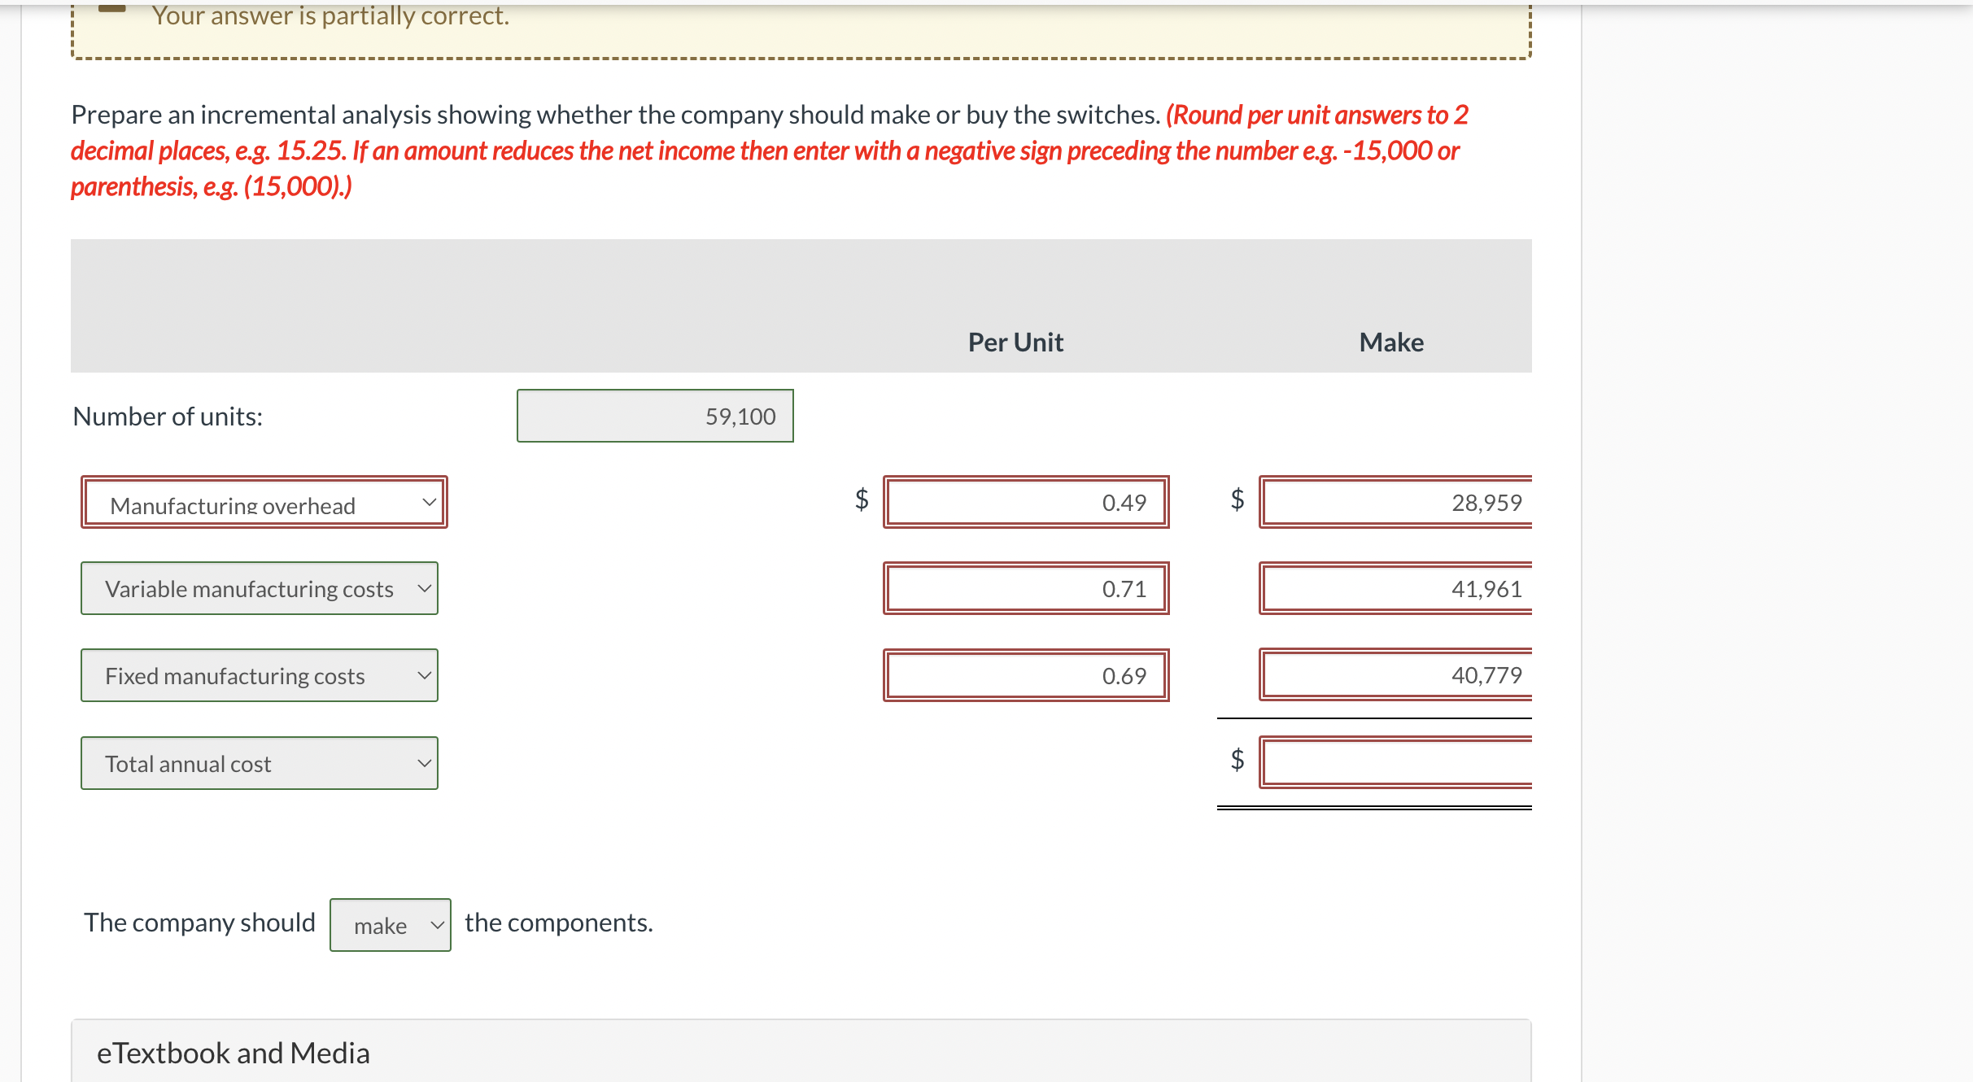Open the Manufacturing overhead dropdown
The height and width of the screenshot is (1082, 1973).
pyautogui.click(x=264, y=502)
